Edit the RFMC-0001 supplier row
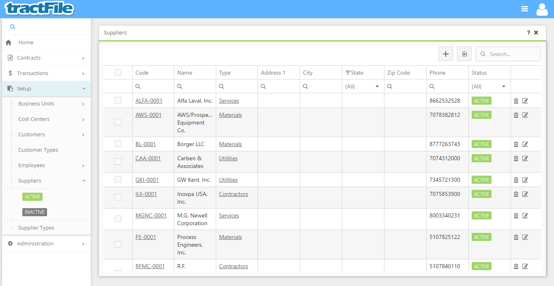 point(525,266)
